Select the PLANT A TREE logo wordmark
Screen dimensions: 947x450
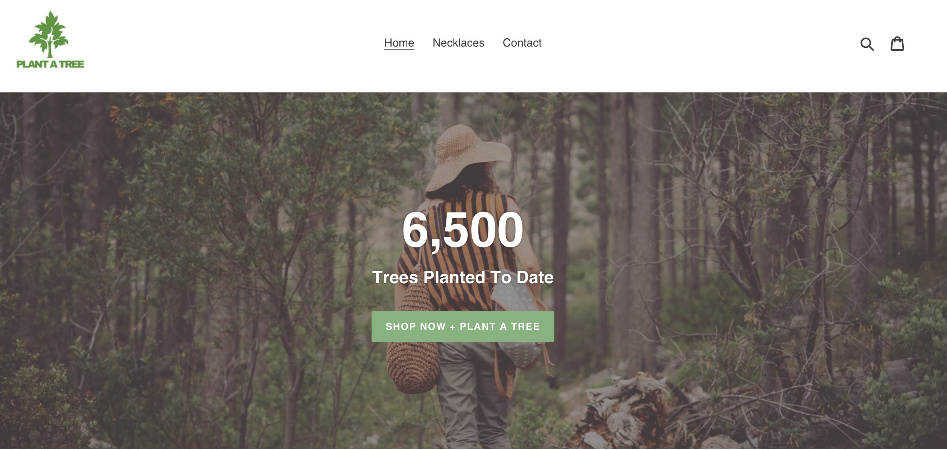click(x=50, y=64)
